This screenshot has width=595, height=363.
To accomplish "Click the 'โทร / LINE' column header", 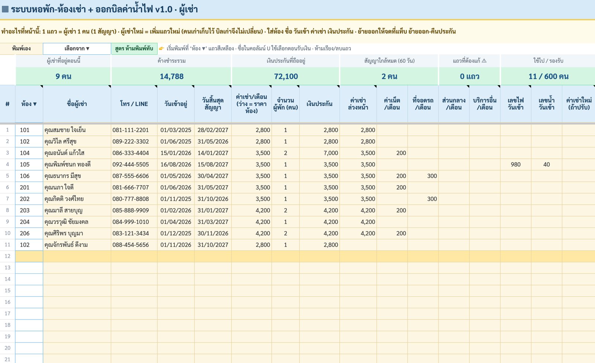I will (x=134, y=104).
